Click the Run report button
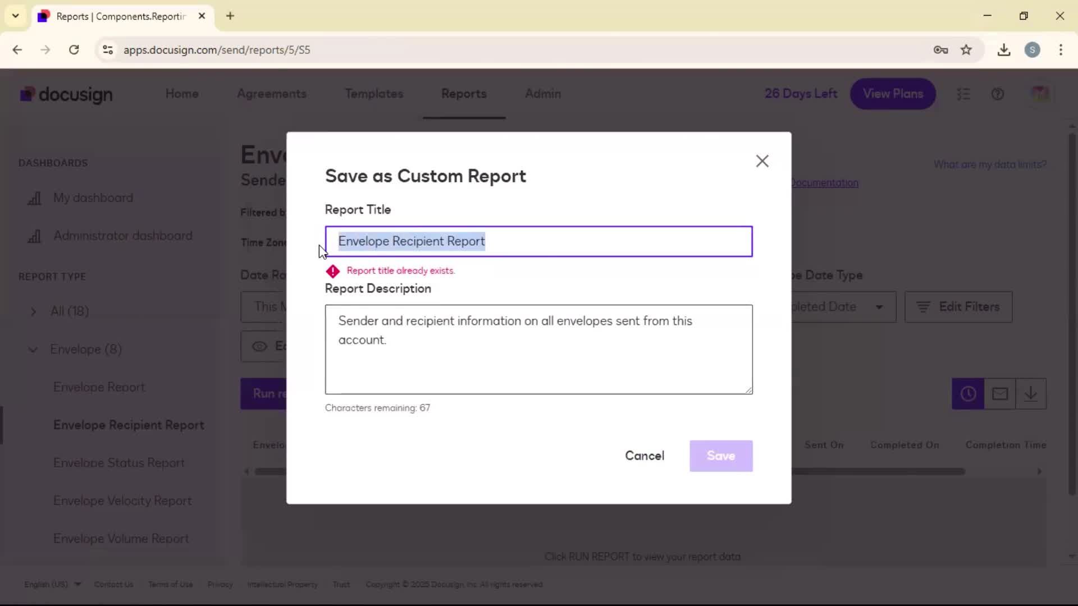This screenshot has height=606, width=1078. click(264, 394)
